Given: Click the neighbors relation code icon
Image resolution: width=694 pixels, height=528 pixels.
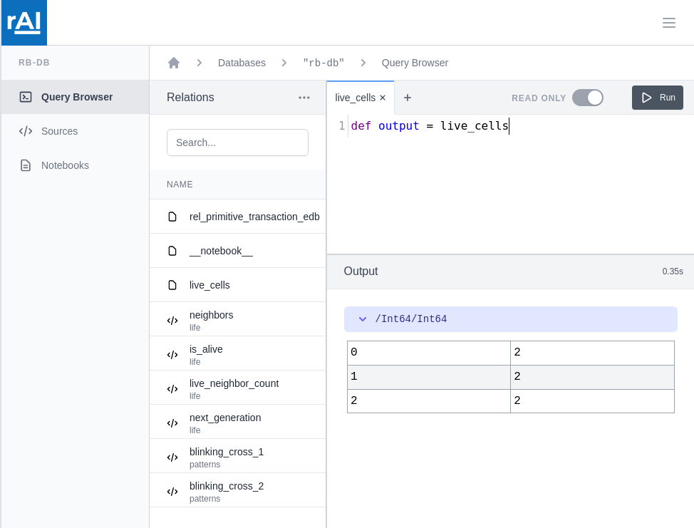Looking at the screenshot, I should point(172,321).
